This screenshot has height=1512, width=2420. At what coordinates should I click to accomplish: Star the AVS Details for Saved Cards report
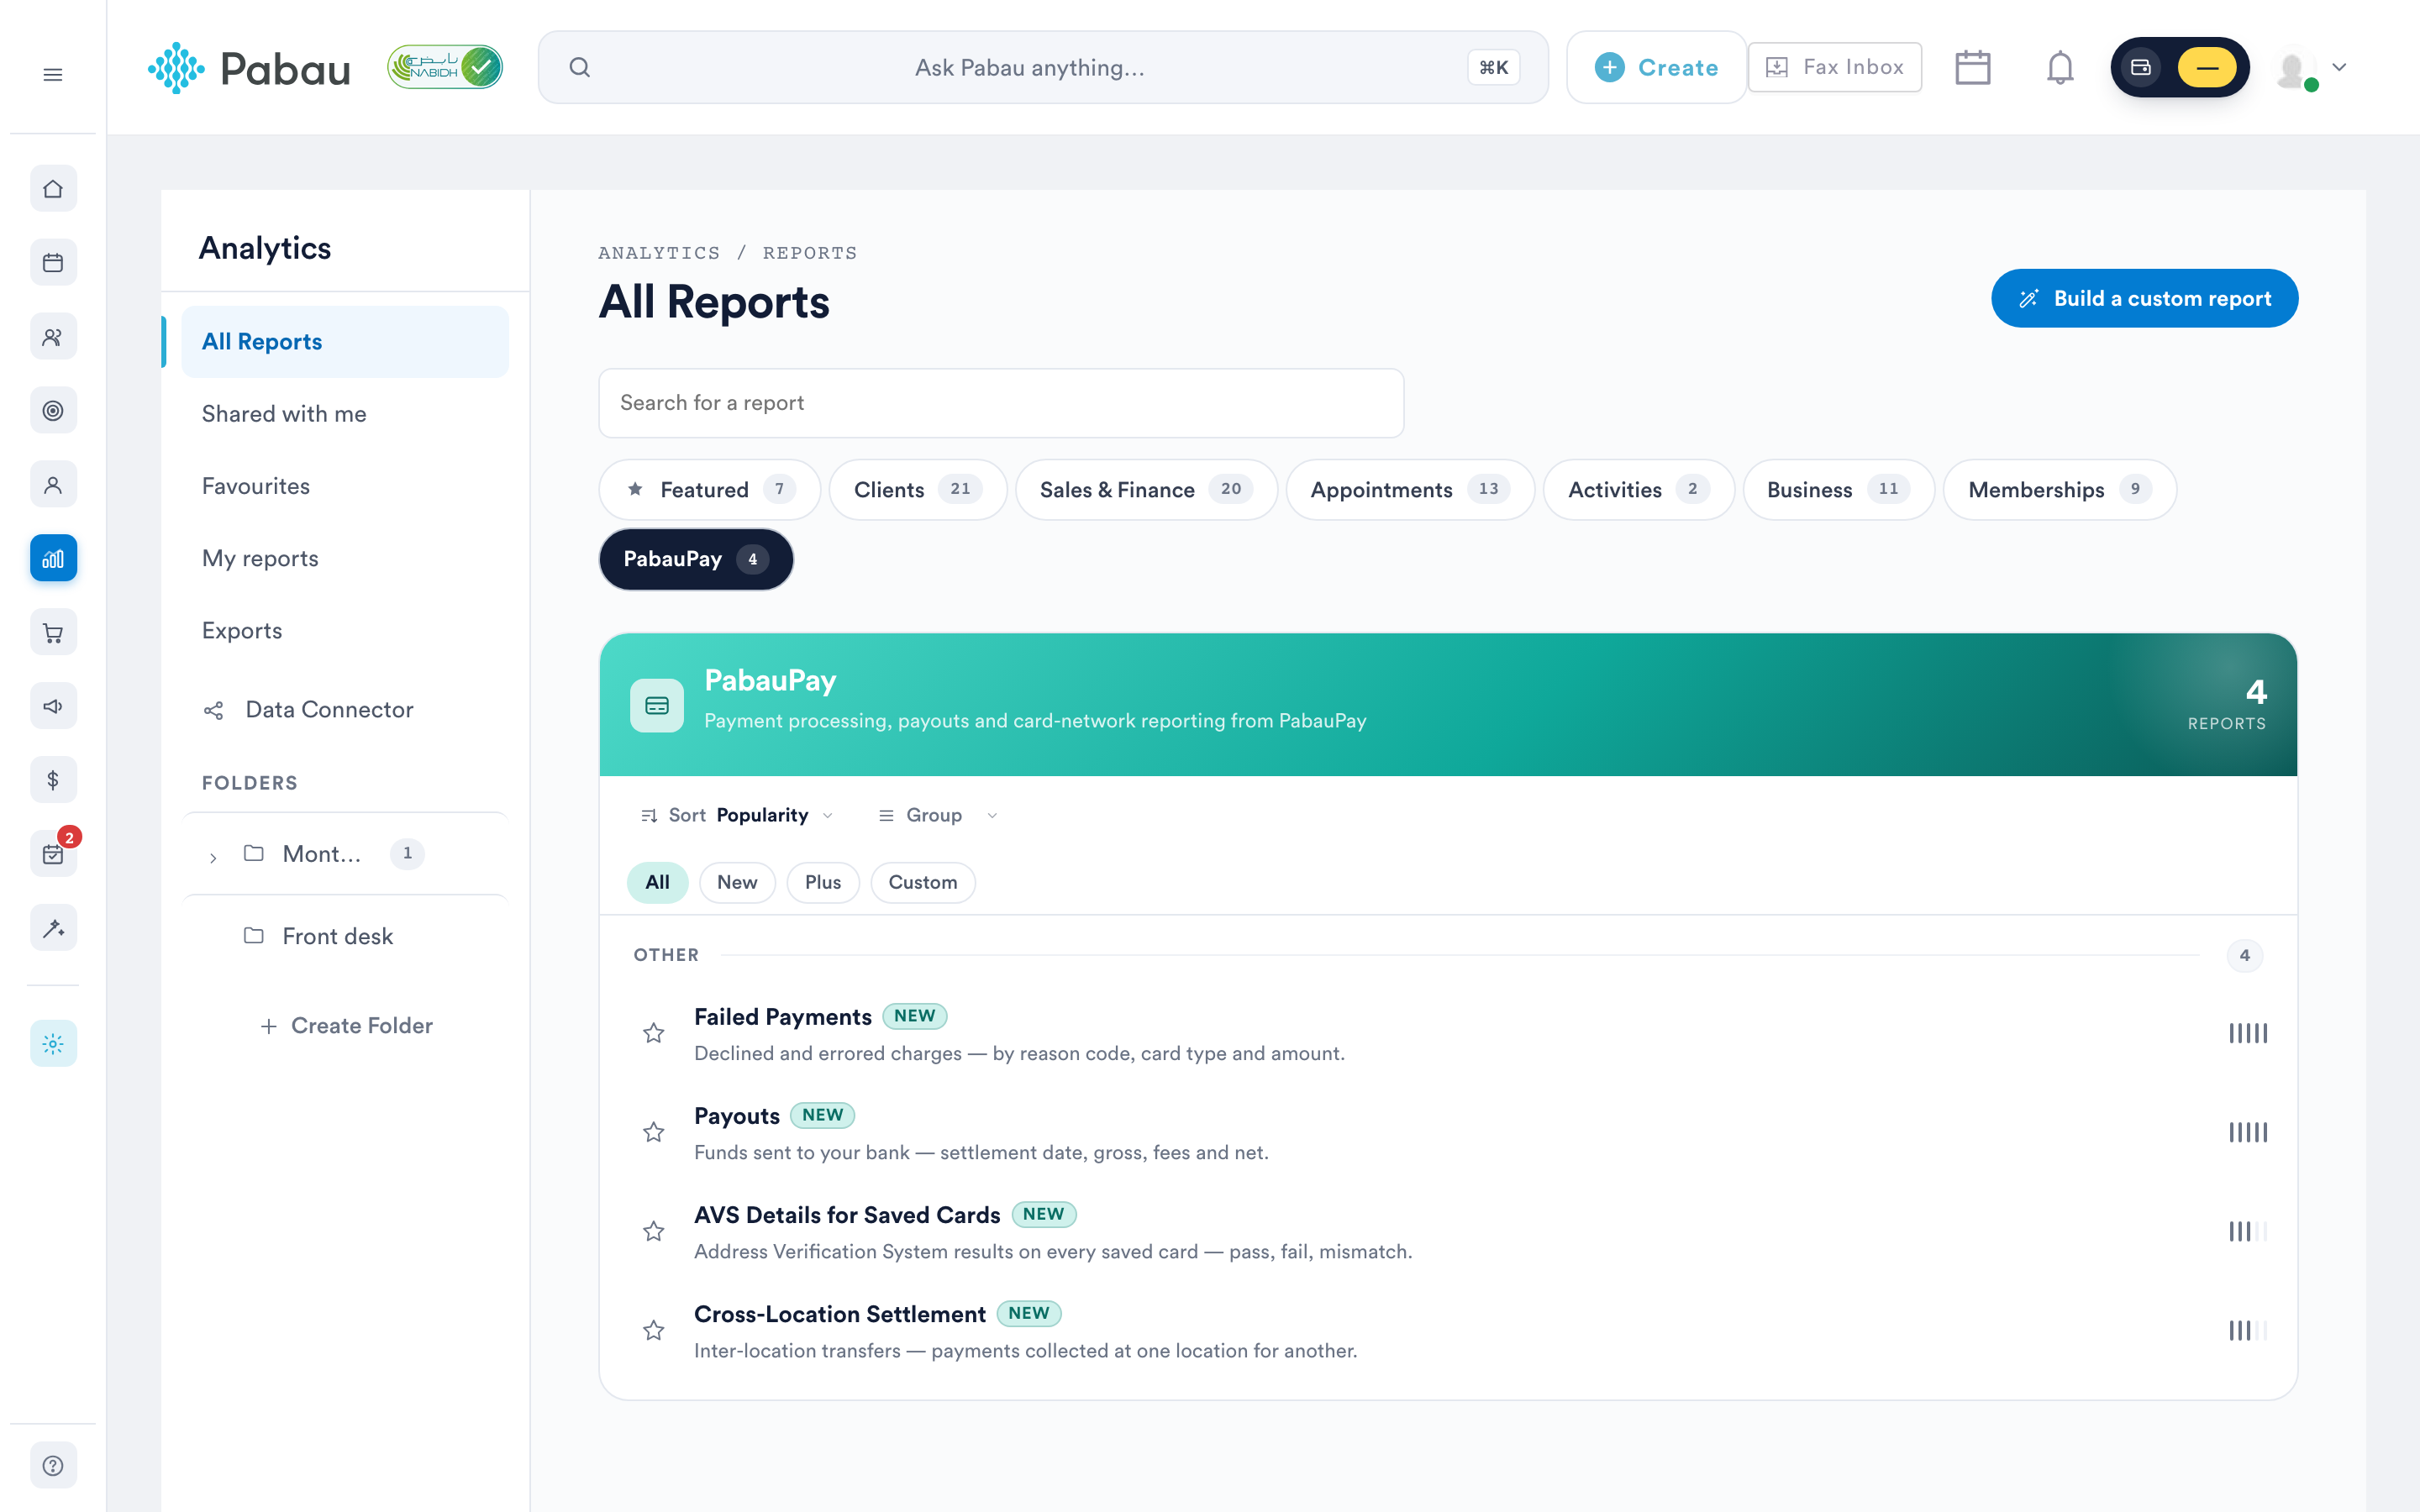654,1231
